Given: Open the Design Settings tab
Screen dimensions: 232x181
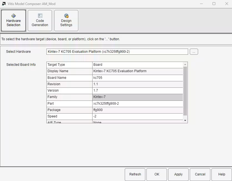Looking at the screenshot, I should click(66, 21).
